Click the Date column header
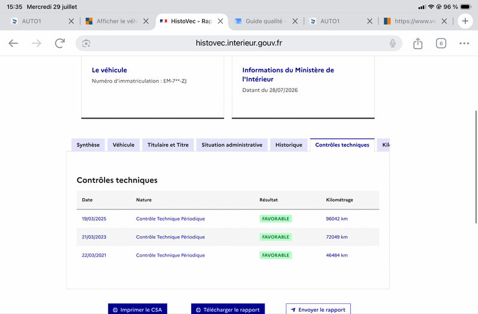The image size is (478, 314). 87,200
